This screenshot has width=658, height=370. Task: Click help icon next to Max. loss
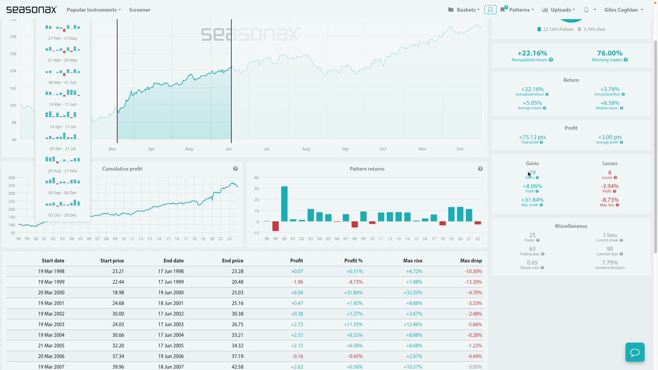coord(617,205)
